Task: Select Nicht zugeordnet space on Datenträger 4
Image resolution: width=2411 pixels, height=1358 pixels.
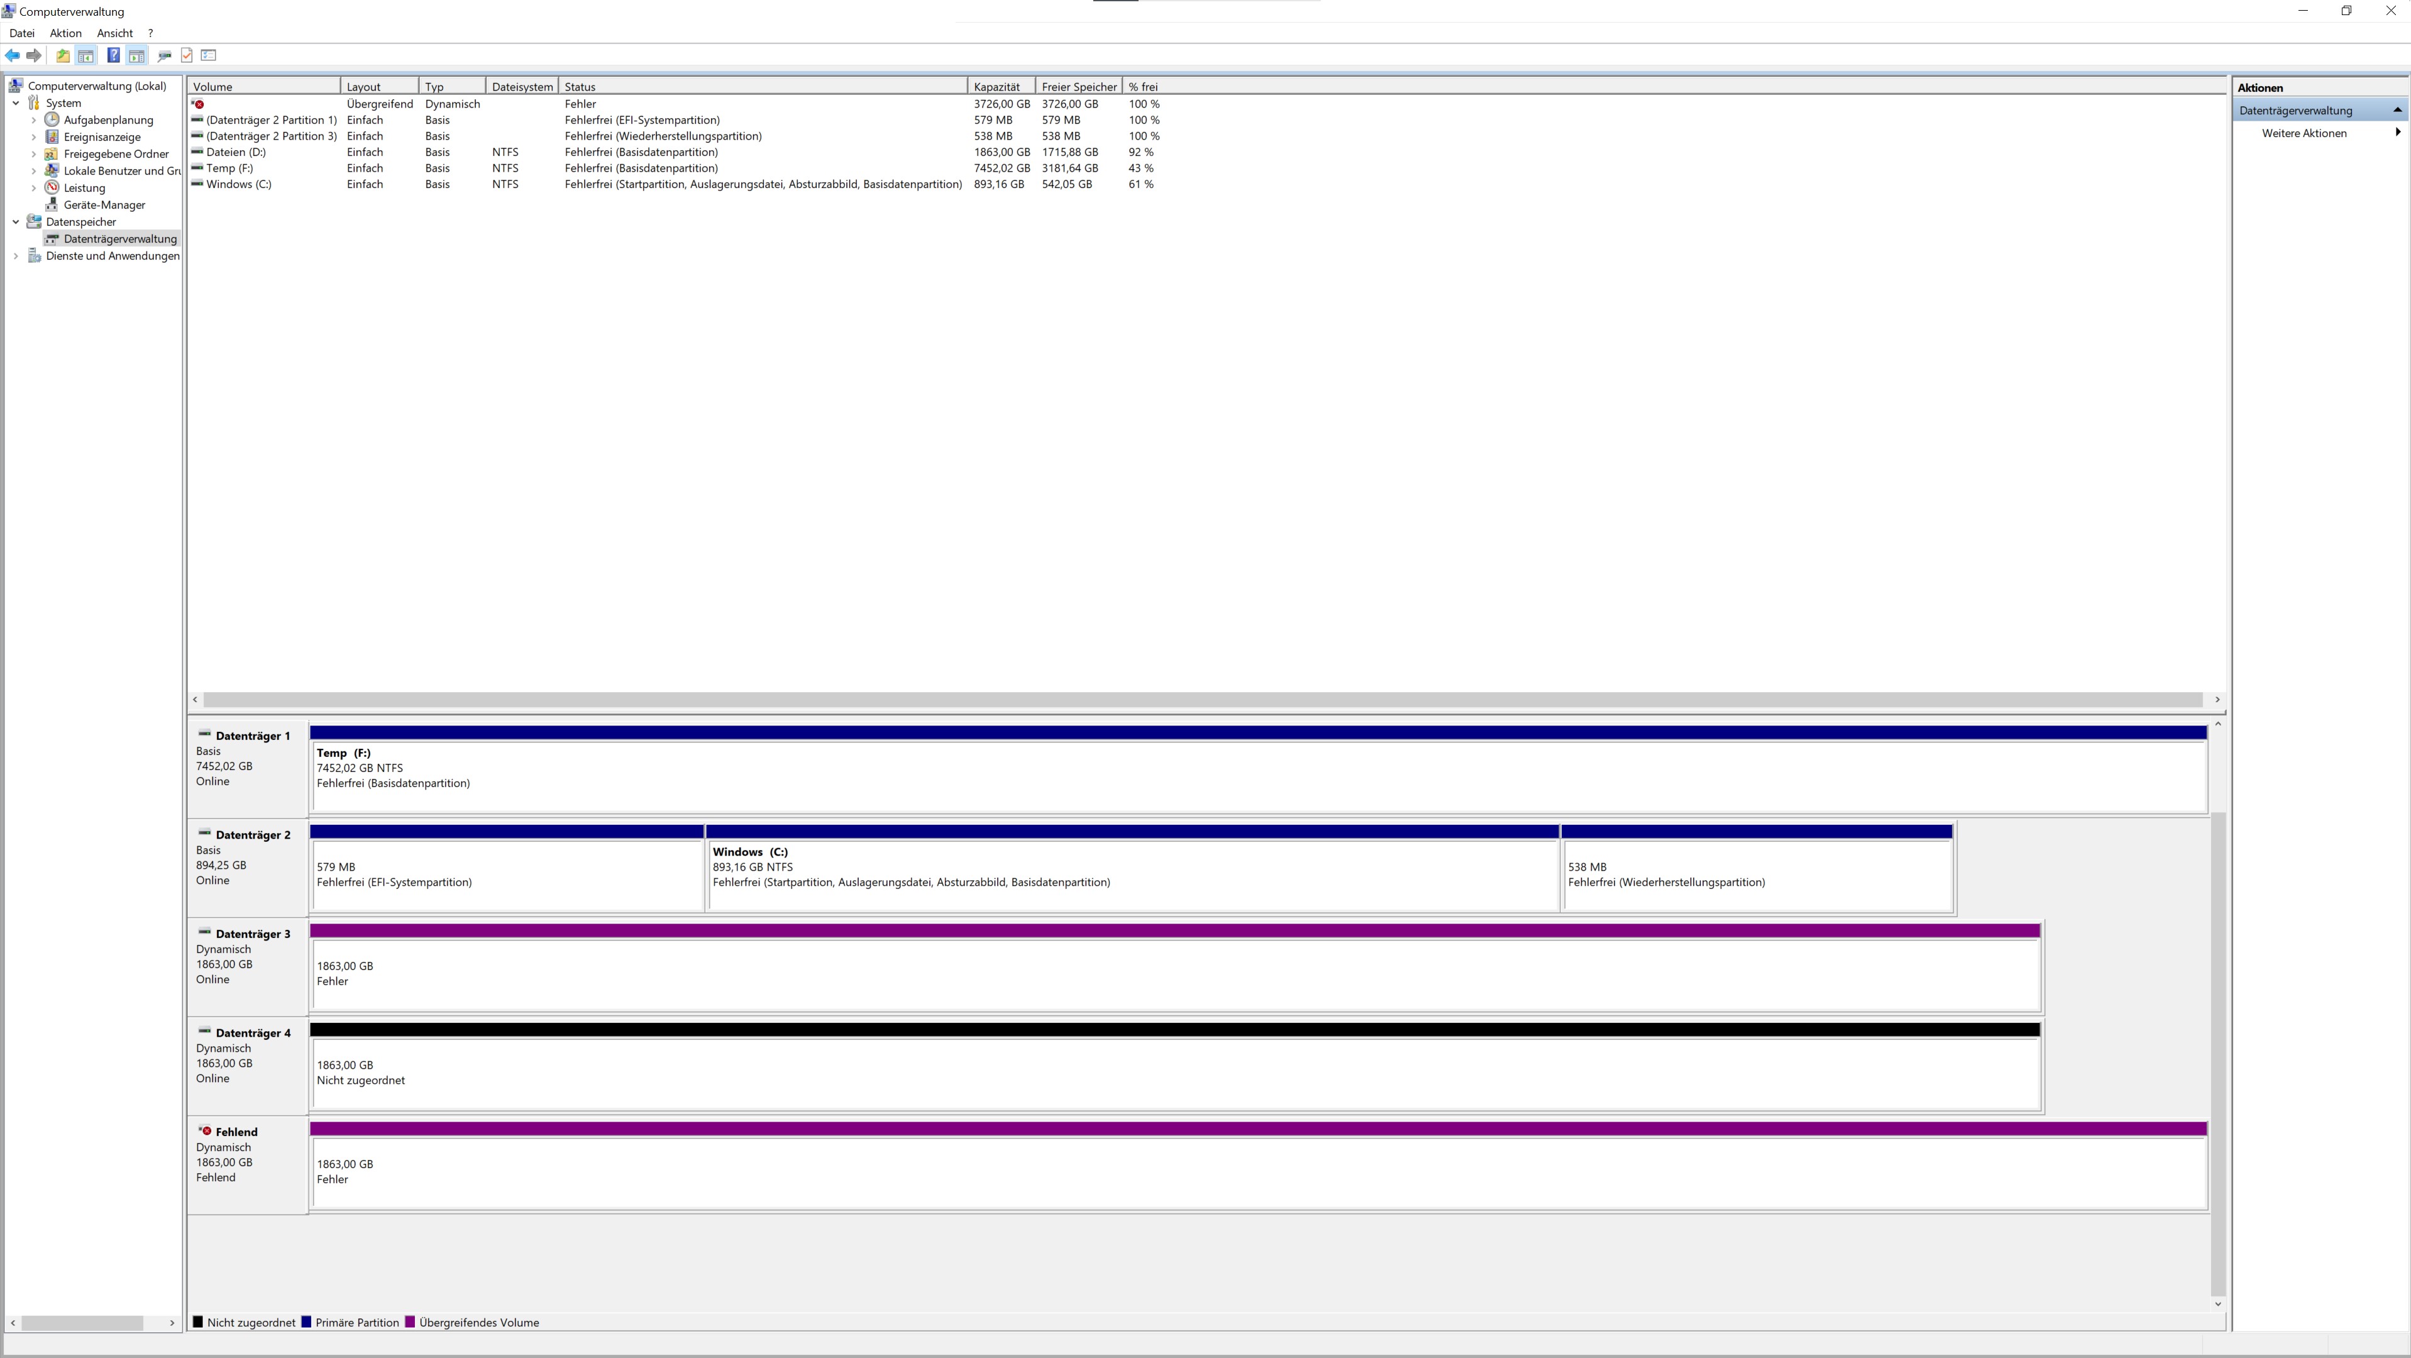Action: 1176,1066
